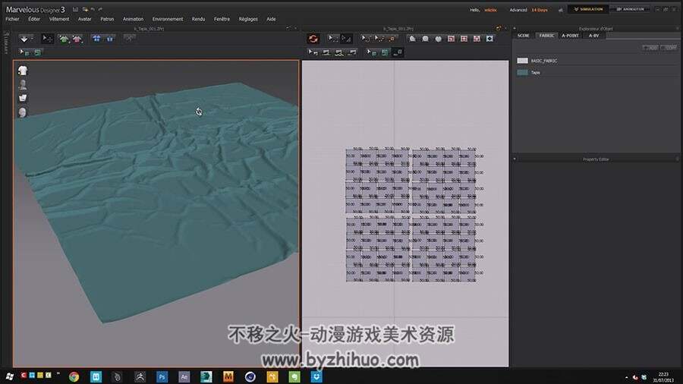Open the Environnement menu
The image size is (683, 384).
tap(168, 19)
